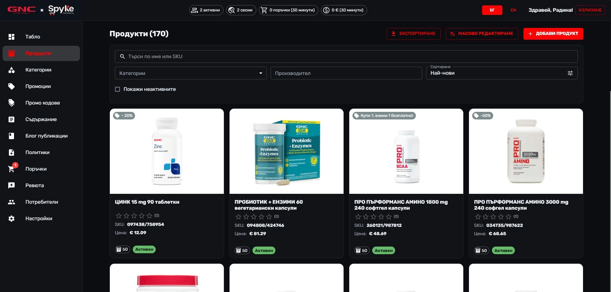This screenshot has width=611, height=292.
Task: Open the Настройки menu item
Action: point(41,219)
